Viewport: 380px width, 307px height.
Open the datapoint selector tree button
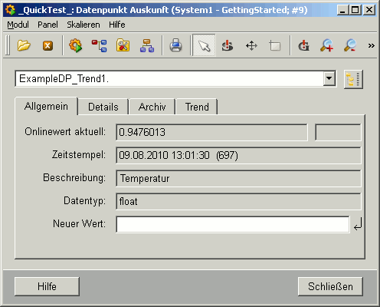[x=353, y=79]
